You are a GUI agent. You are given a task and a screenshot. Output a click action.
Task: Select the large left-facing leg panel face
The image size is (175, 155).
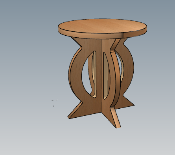tap(76, 73)
